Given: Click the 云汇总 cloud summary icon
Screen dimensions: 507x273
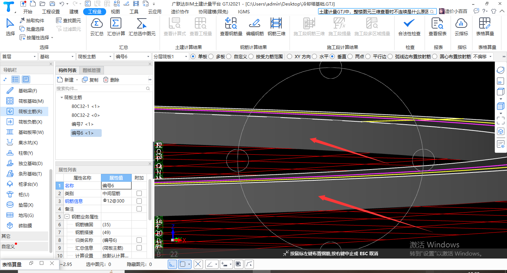Looking at the screenshot, I should pos(97,27).
